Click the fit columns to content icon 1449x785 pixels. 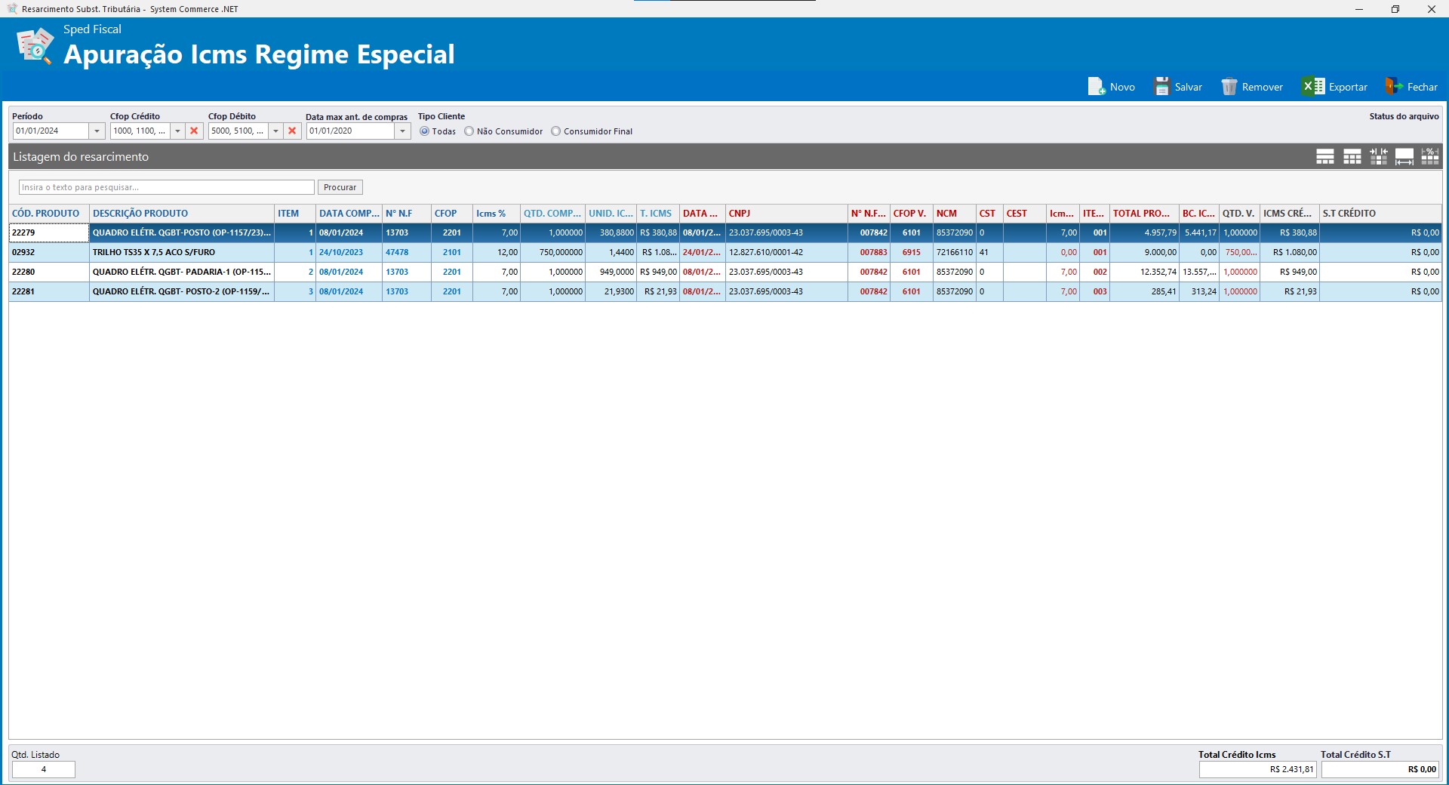point(1352,156)
